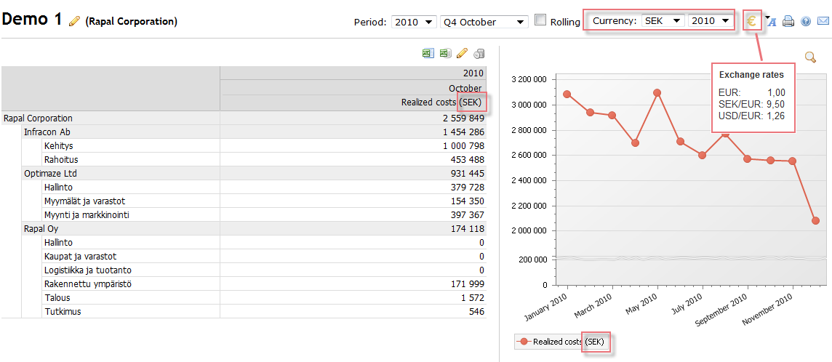Select the Optimaze Ltd row
Viewport: 832px width, 362px height.
click(50, 174)
